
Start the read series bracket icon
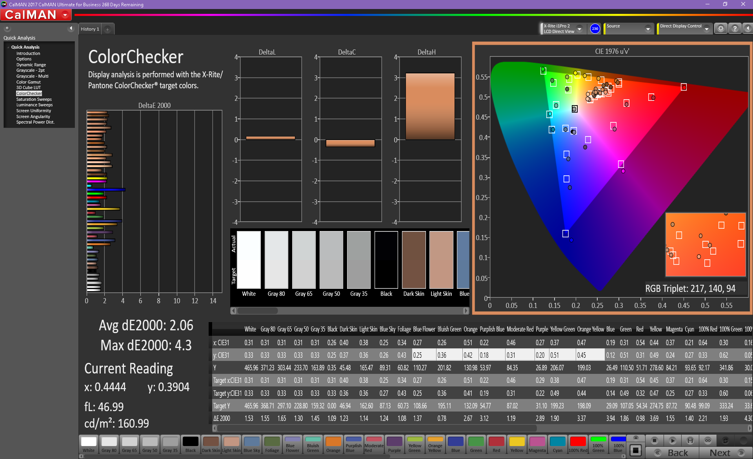(x=690, y=440)
